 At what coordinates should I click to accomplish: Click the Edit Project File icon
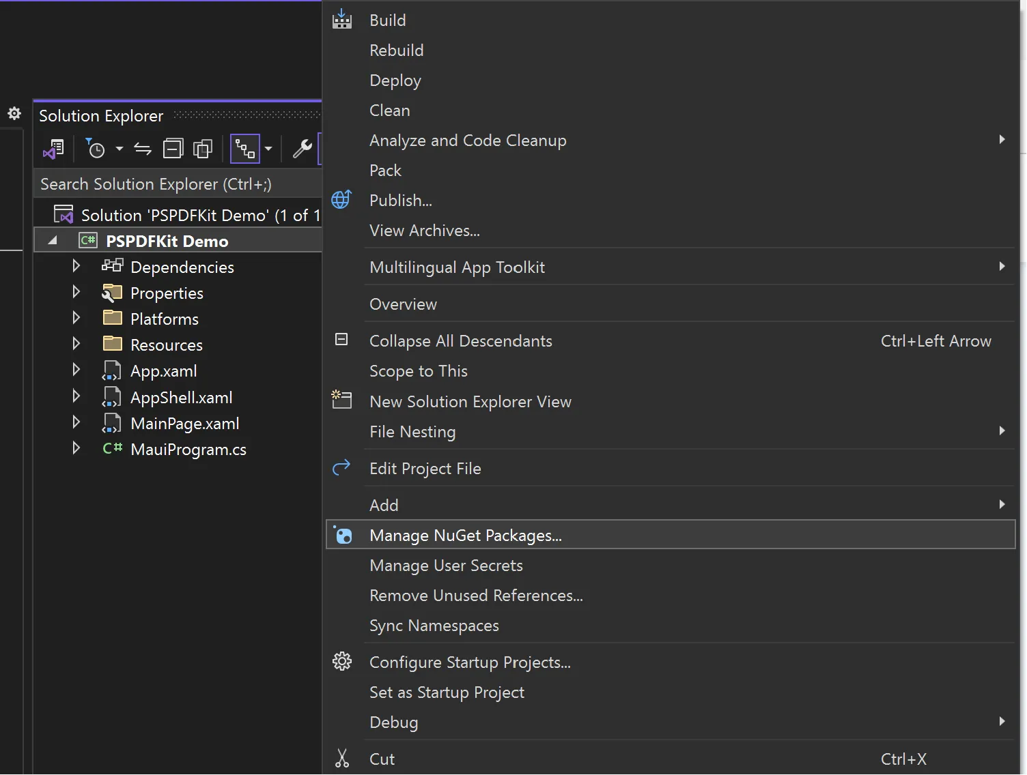coord(341,467)
